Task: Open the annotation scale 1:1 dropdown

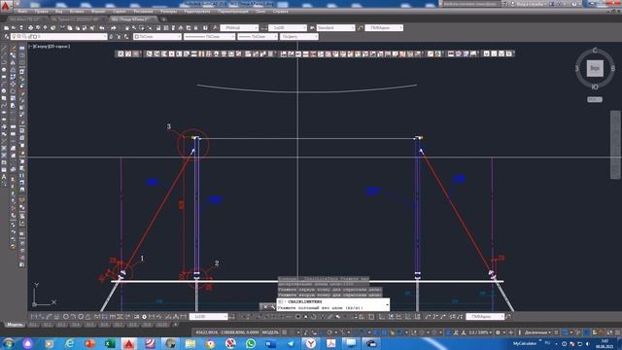Action: pos(480,332)
